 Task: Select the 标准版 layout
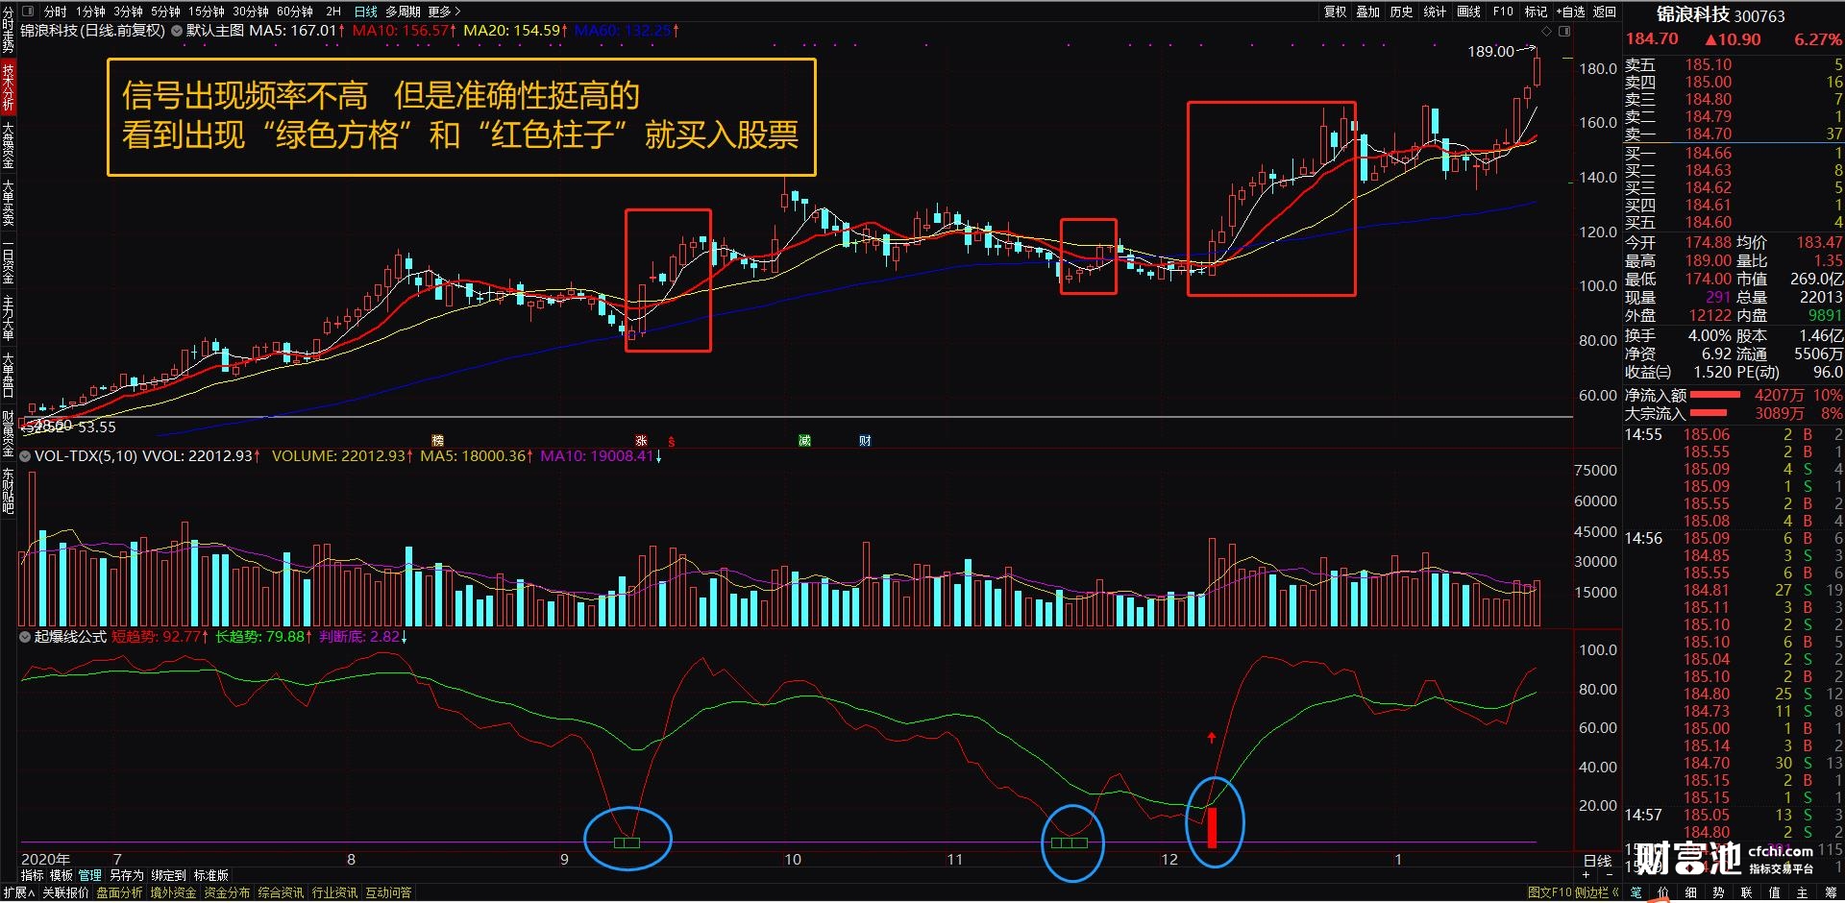click(x=211, y=875)
